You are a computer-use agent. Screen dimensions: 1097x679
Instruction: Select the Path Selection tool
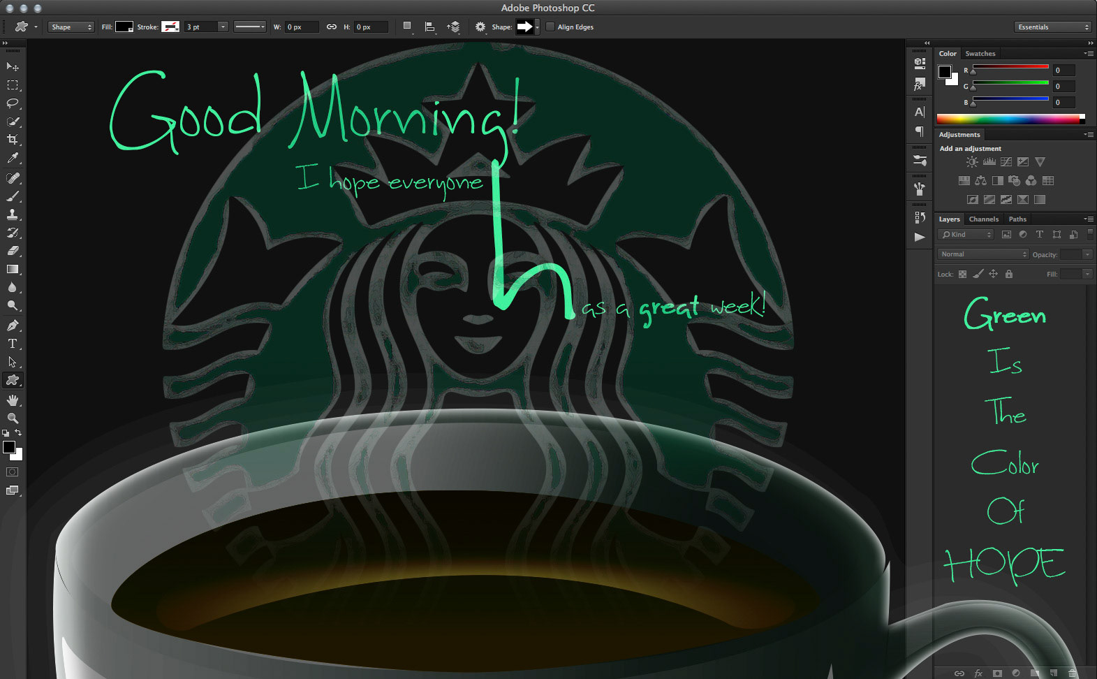click(x=13, y=362)
